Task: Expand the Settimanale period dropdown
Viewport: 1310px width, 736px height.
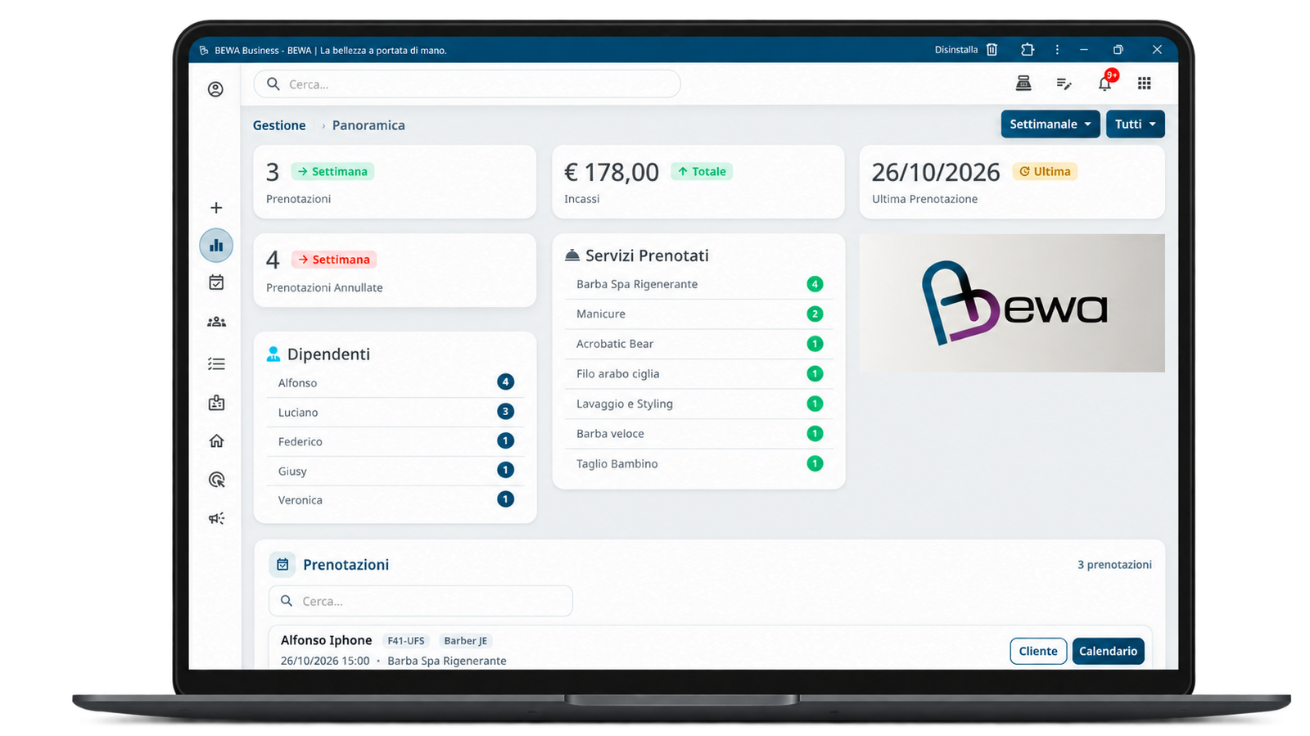Action: coord(1050,124)
